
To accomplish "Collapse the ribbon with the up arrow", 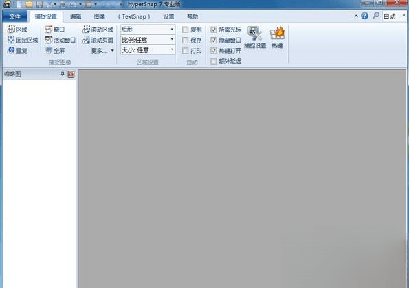I will pyautogui.click(x=356, y=16).
